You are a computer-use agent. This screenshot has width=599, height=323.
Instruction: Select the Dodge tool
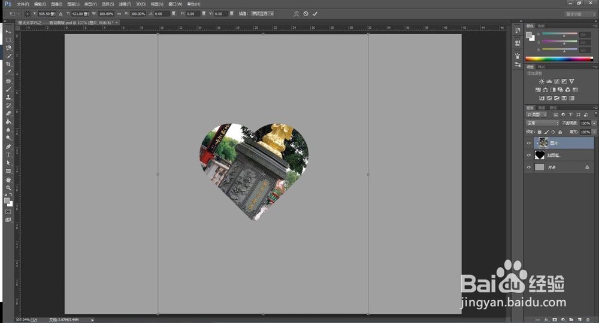8,138
